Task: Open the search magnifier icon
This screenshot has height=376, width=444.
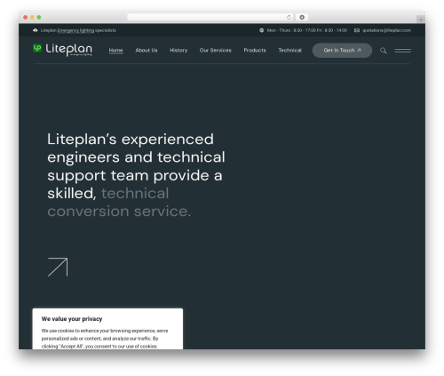Action: tap(383, 51)
